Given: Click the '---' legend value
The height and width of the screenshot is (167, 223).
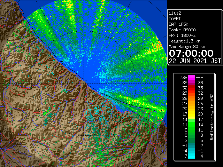Looking at the screenshot, I should point(199,78).
